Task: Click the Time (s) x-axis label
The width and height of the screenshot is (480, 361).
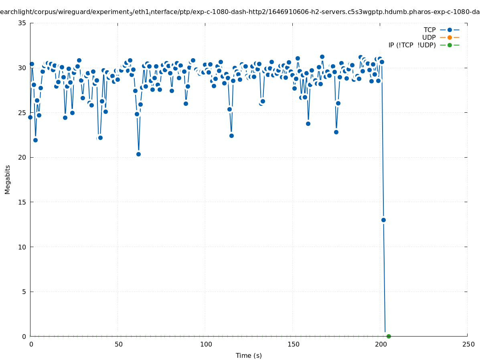Action: pos(249,355)
